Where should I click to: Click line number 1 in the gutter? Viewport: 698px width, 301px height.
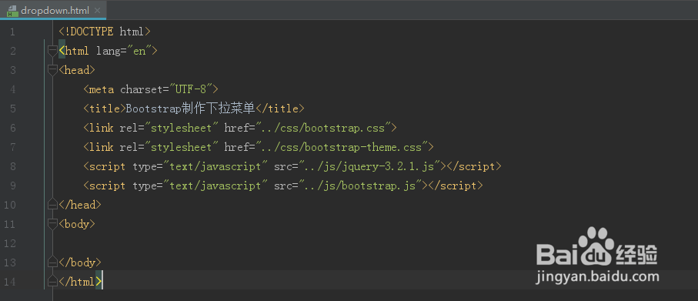[x=12, y=32]
